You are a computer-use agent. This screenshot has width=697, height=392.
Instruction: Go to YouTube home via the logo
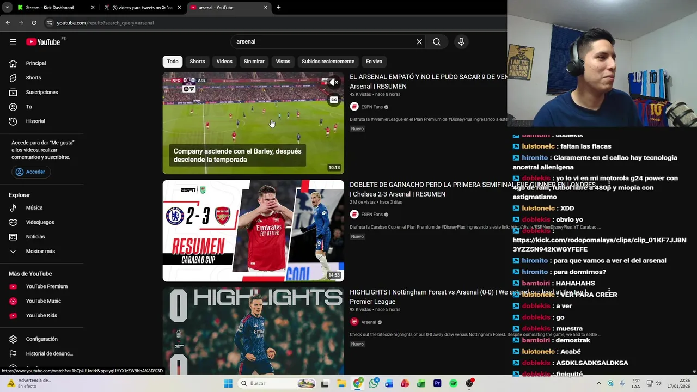(43, 42)
